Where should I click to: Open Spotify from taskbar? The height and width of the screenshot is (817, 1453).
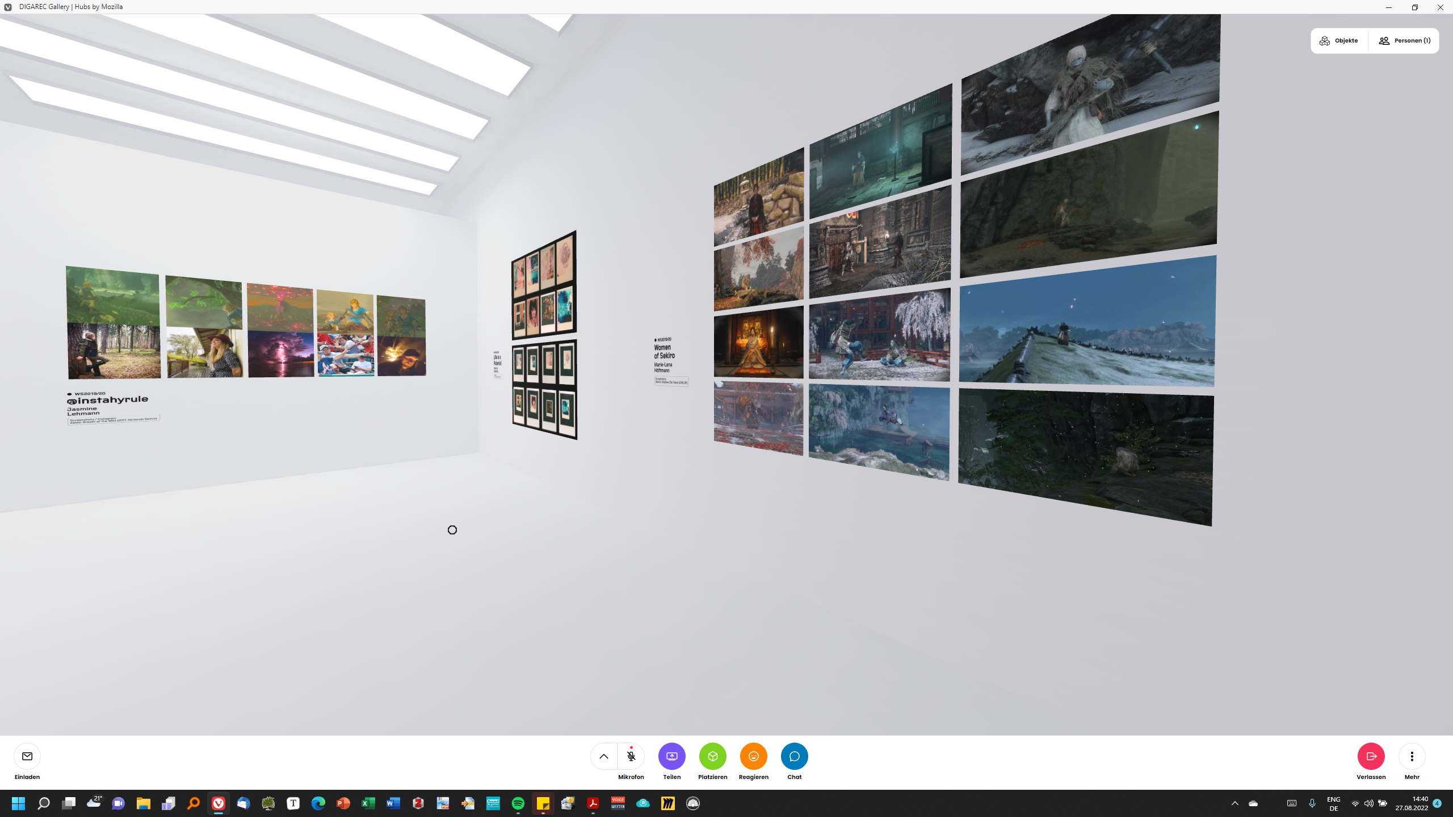(518, 803)
